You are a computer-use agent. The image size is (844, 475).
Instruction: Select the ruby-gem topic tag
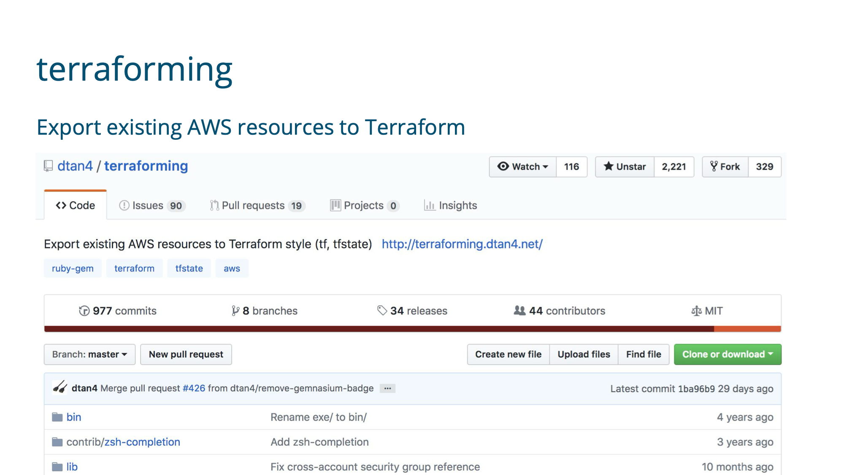click(x=73, y=269)
